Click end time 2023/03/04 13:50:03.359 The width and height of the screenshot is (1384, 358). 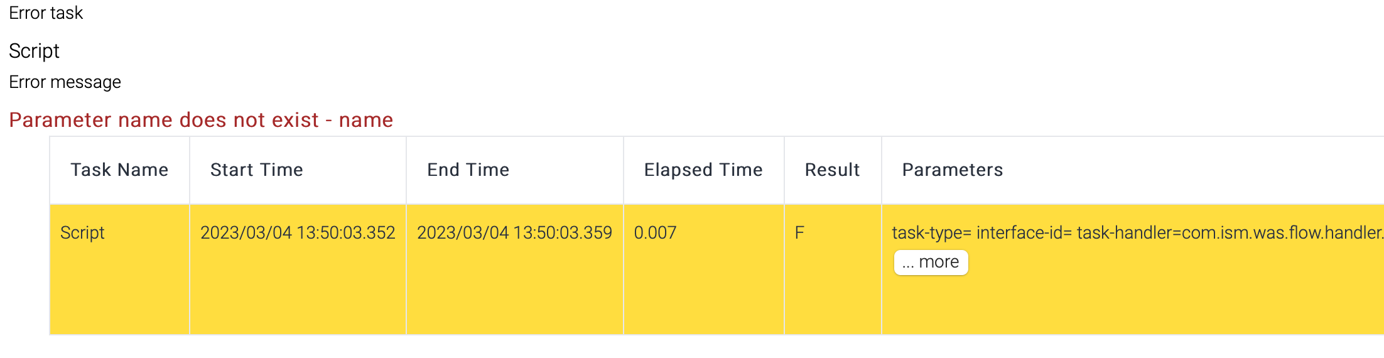click(514, 233)
